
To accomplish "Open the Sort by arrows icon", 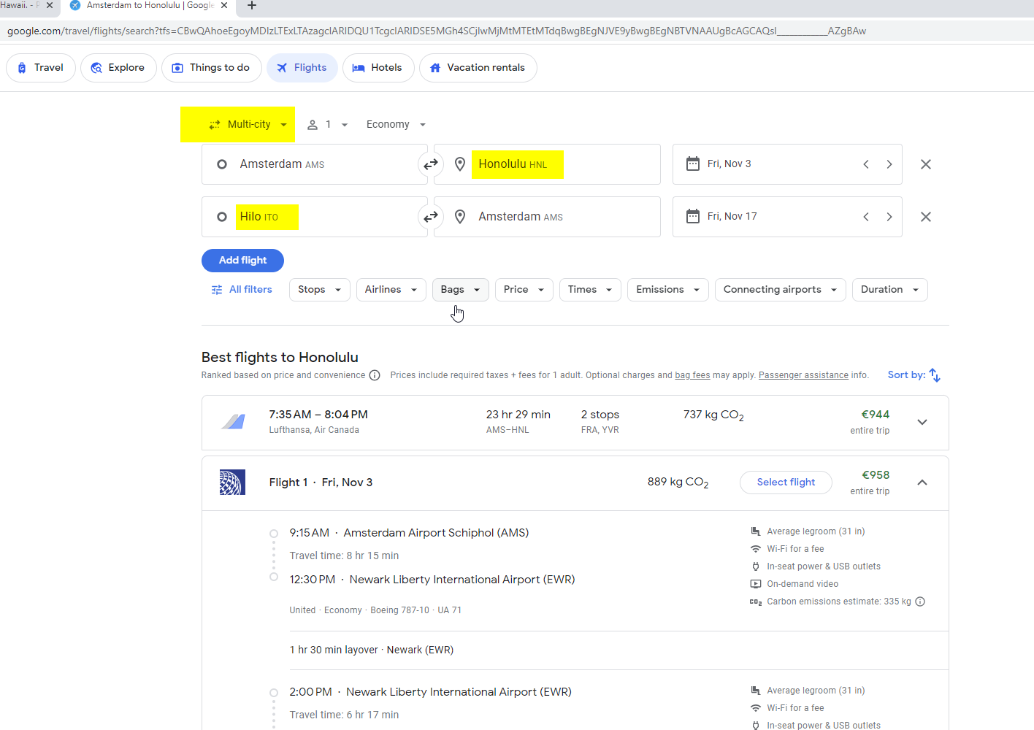I will 935,375.
